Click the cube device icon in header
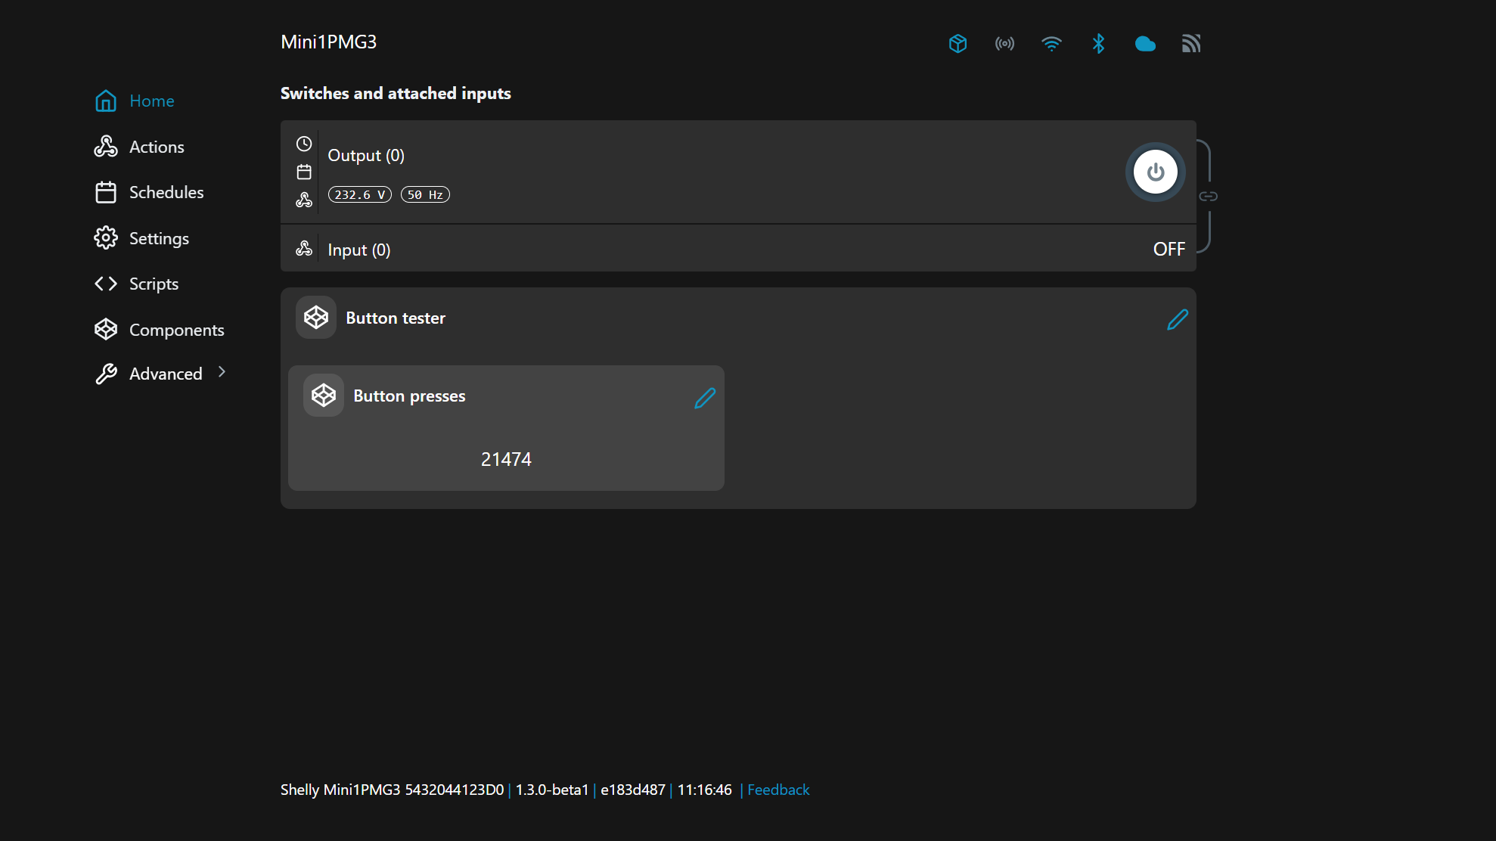1496x841 pixels. 958,44
